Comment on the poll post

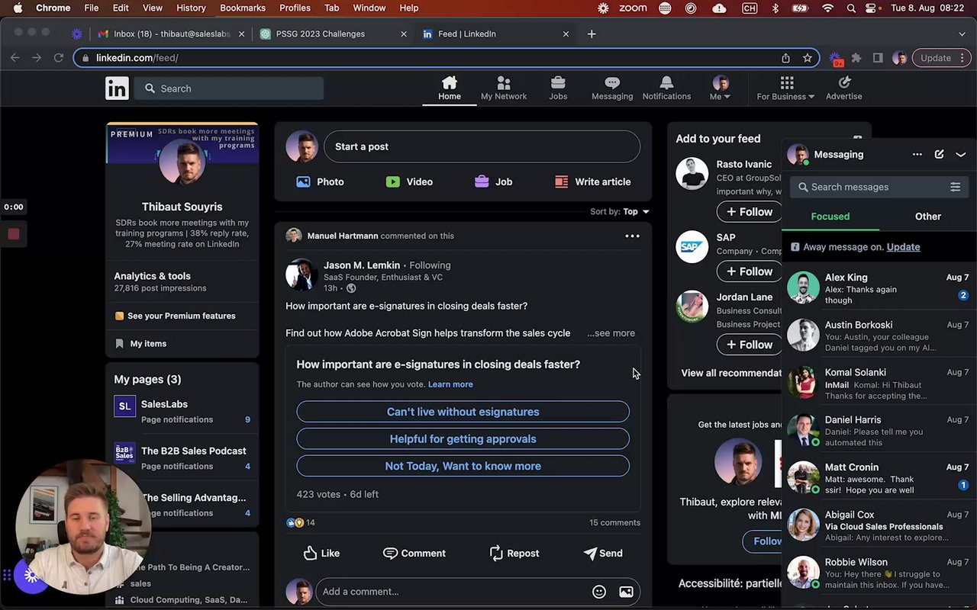[414, 553]
